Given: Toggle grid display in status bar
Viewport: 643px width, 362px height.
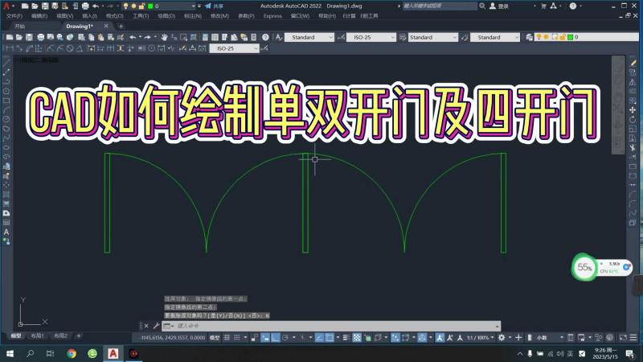Looking at the screenshot, I should click(x=227, y=337).
